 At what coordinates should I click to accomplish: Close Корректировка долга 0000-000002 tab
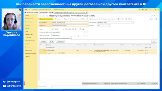(86, 12)
